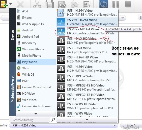Stop conversion with the Stop button

tap(128, 4)
